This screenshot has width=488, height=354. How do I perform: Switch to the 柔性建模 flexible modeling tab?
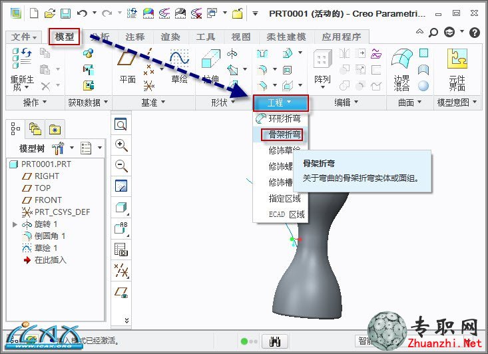point(286,37)
